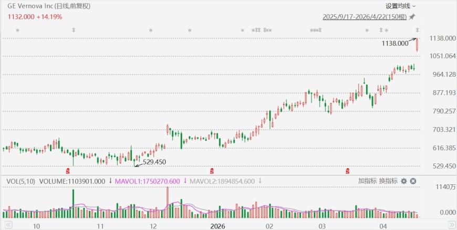Image resolution: width=457 pixels, height=230 pixels.
Task: Click the leftmost event marker atop chart
Action: [x=17, y=30]
